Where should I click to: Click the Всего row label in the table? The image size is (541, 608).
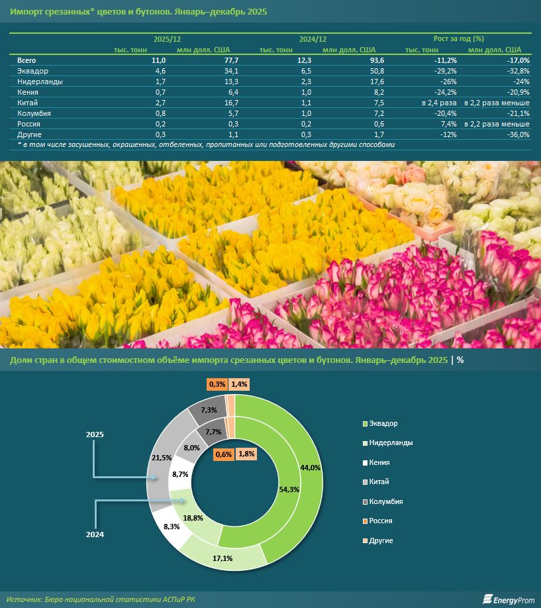click(x=27, y=60)
